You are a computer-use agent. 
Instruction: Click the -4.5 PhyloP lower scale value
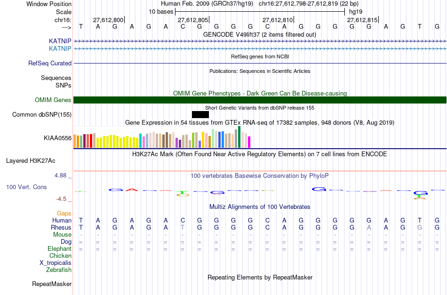61,199
